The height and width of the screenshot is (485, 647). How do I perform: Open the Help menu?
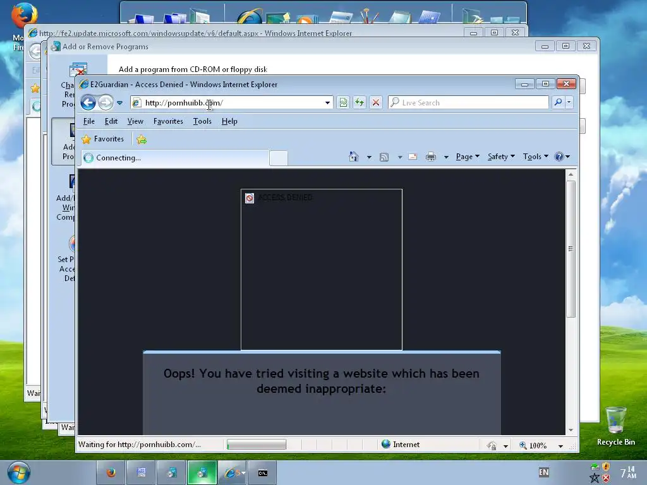pyautogui.click(x=229, y=121)
